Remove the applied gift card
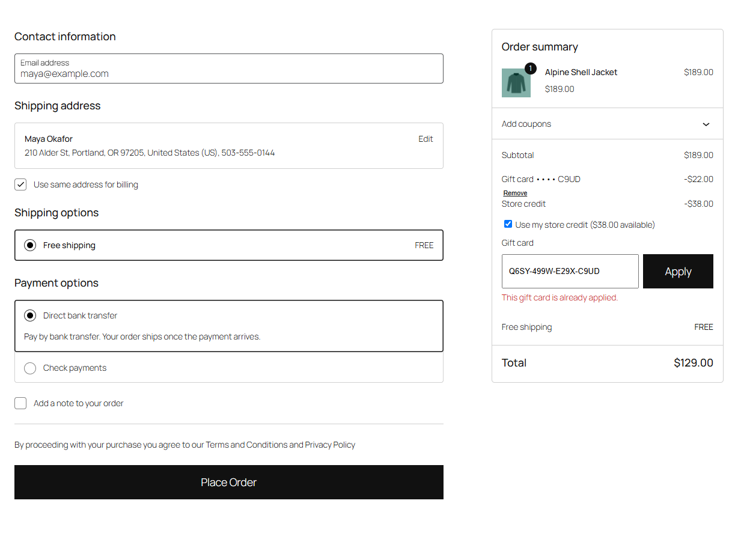Viewport: 738px width, 545px height. click(x=515, y=193)
